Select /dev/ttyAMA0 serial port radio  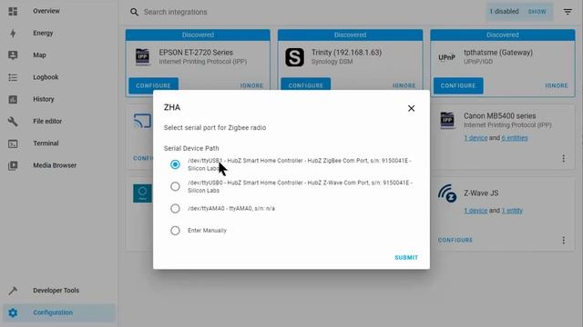(175, 208)
